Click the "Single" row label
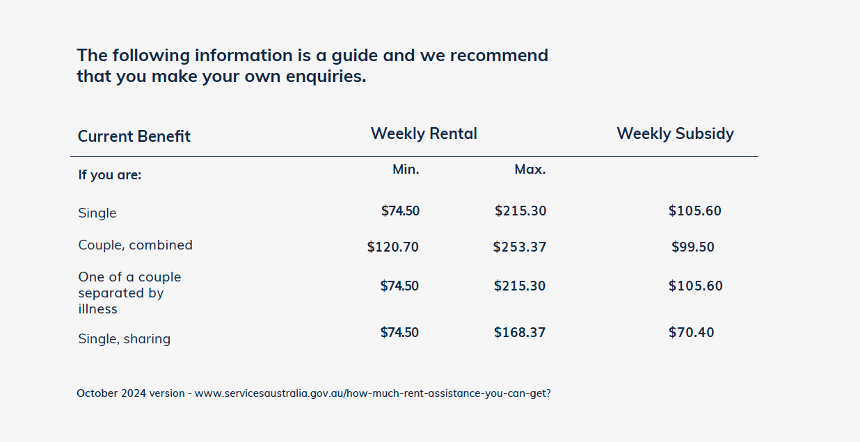 (97, 213)
